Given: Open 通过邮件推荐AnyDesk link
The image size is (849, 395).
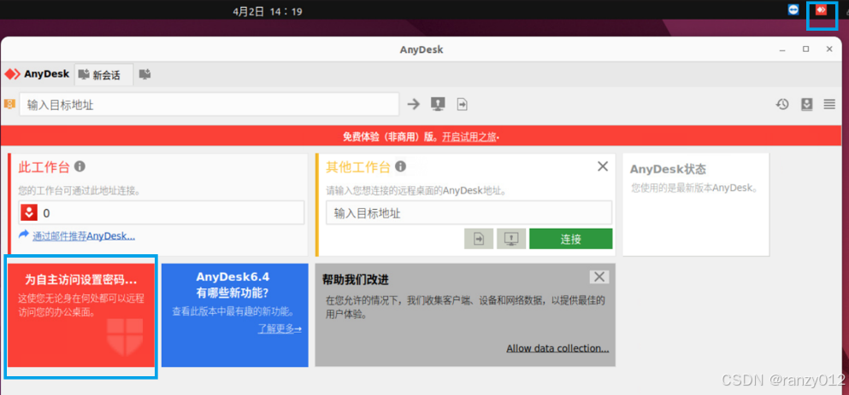Looking at the screenshot, I should tap(84, 235).
